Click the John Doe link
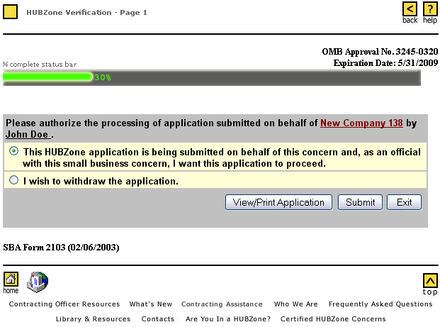 [x=28, y=134]
